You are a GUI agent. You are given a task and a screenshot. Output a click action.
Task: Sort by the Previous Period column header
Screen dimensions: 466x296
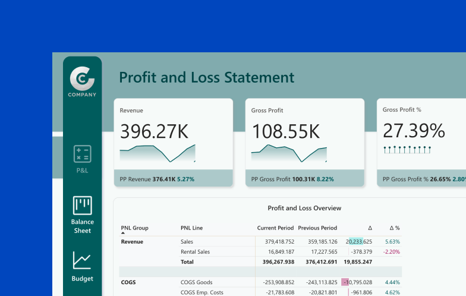[317, 228]
